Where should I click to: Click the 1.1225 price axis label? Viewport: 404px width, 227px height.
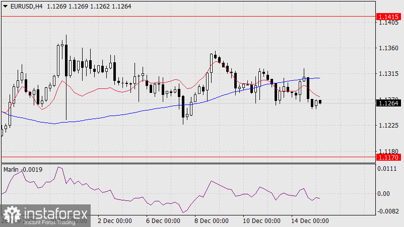coord(388,126)
